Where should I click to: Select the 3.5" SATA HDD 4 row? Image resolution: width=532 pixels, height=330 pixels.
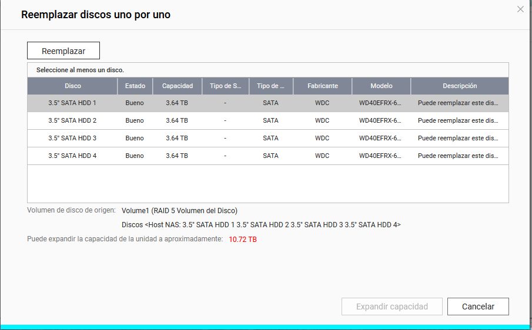tap(72, 156)
